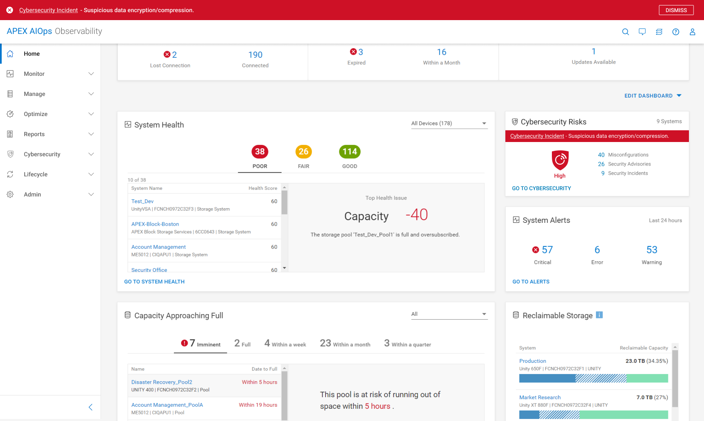This screenshot has height=421, width=704.
Task: Expand the Manage menu chevron
Action: click(x=91, y=94)
